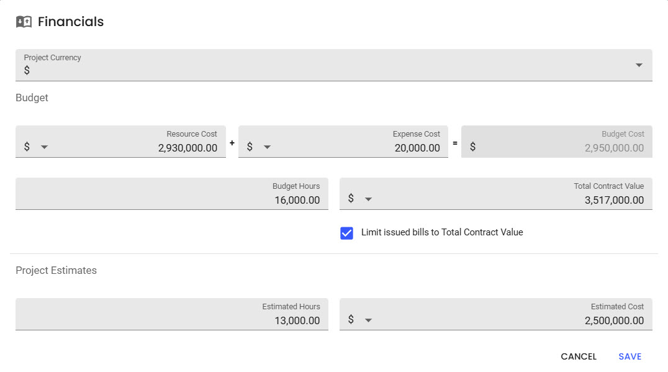Click the Financials dialog title
The height and width of the screenshot is (372, 668).
point(71,22)
